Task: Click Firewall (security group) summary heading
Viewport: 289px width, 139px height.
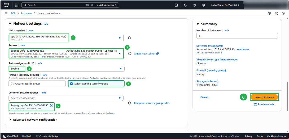Action: coord(211,70)
